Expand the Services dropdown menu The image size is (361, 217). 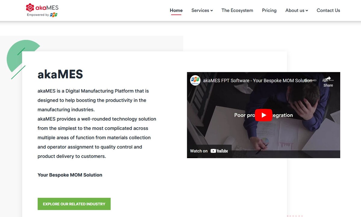202,10
